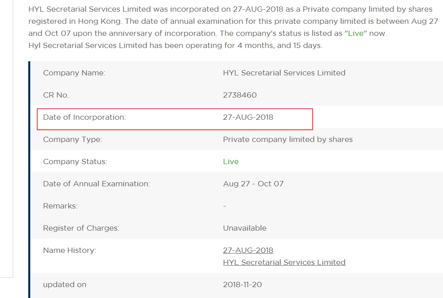This screenshot has width=443, height=298.
Task: Click the Register of Charges Unavailable value
Action: (x=244, y=228)
